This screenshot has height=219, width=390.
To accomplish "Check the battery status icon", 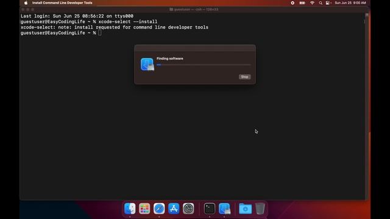I will (x=302, y=3).
